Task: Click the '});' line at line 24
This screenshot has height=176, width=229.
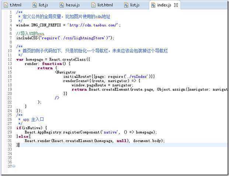Action: click(19, 111)
